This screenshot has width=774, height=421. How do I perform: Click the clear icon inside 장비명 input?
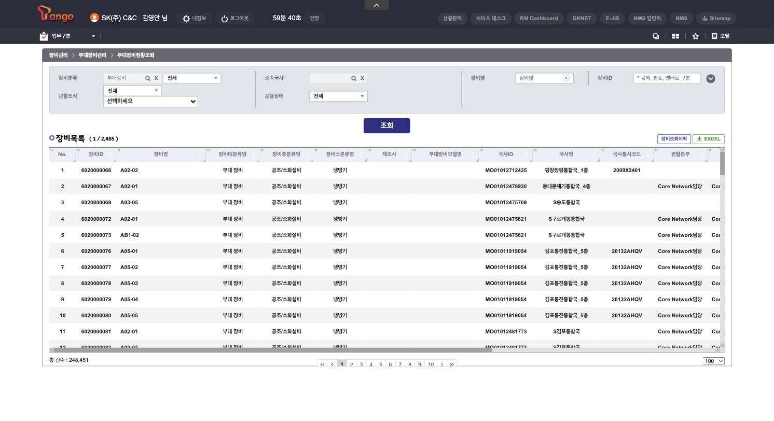pos(566,78)
